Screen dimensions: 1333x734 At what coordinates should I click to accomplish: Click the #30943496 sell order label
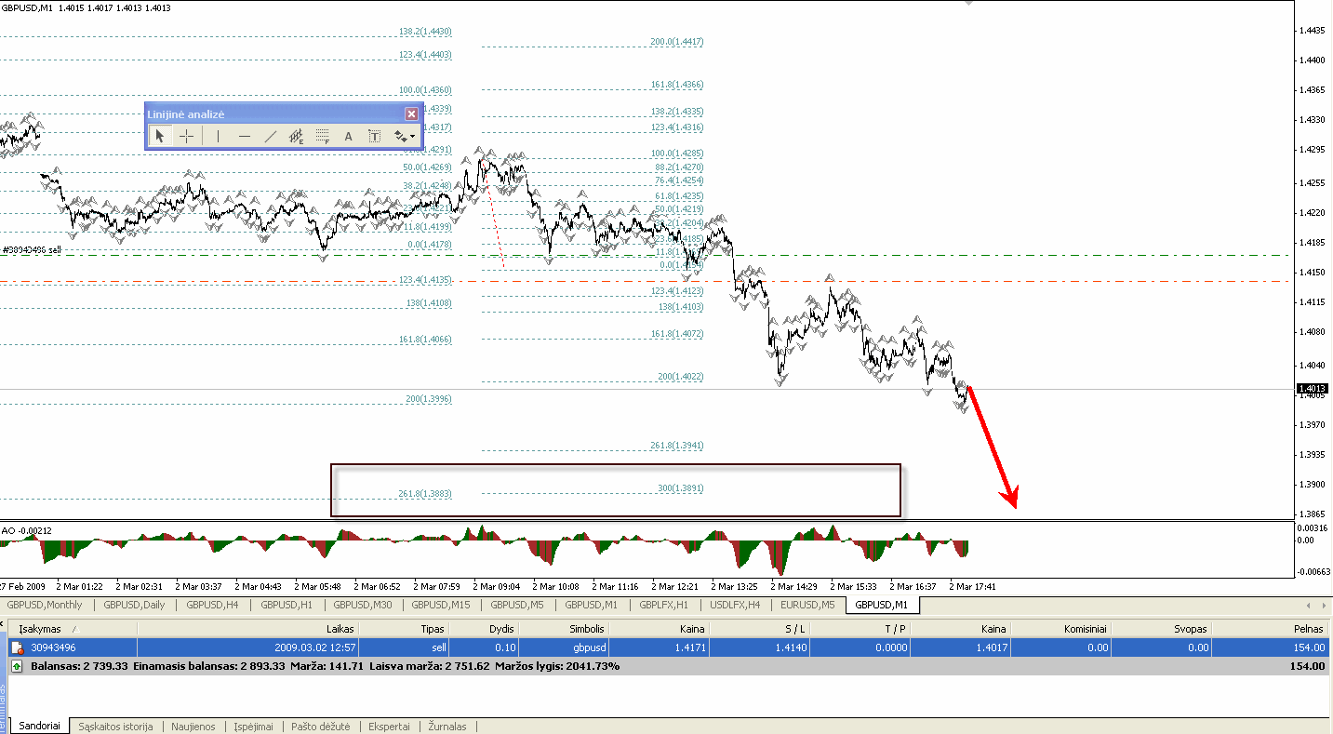click(32, 250)
